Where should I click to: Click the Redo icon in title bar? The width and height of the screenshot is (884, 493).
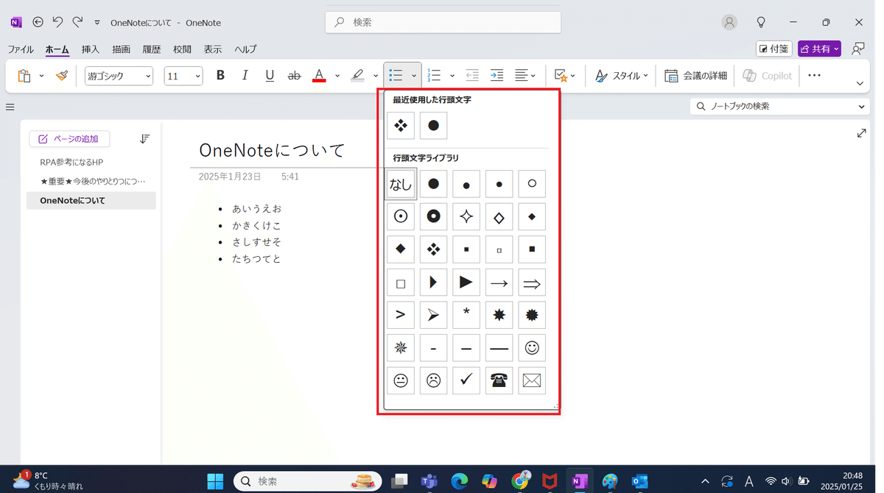click(x=77, y=22)
